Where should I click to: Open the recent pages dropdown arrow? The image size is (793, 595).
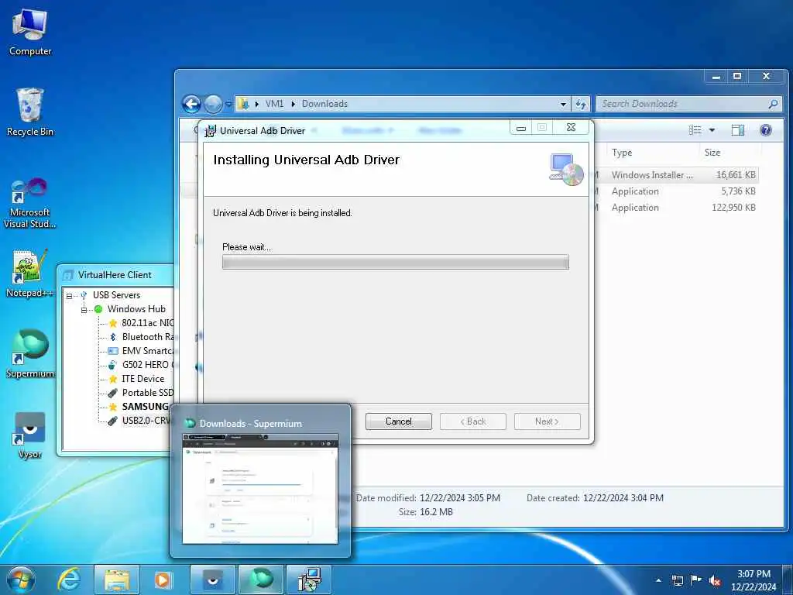(228, 105)
